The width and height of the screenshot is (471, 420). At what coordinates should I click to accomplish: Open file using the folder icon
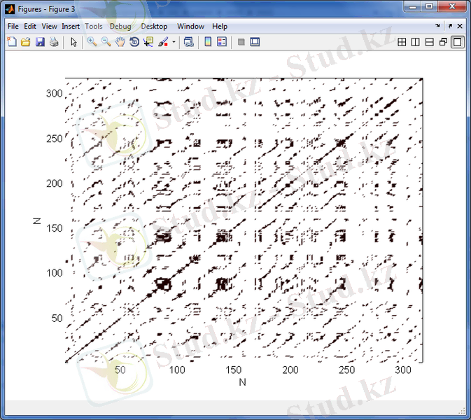(x=26, y=42)
